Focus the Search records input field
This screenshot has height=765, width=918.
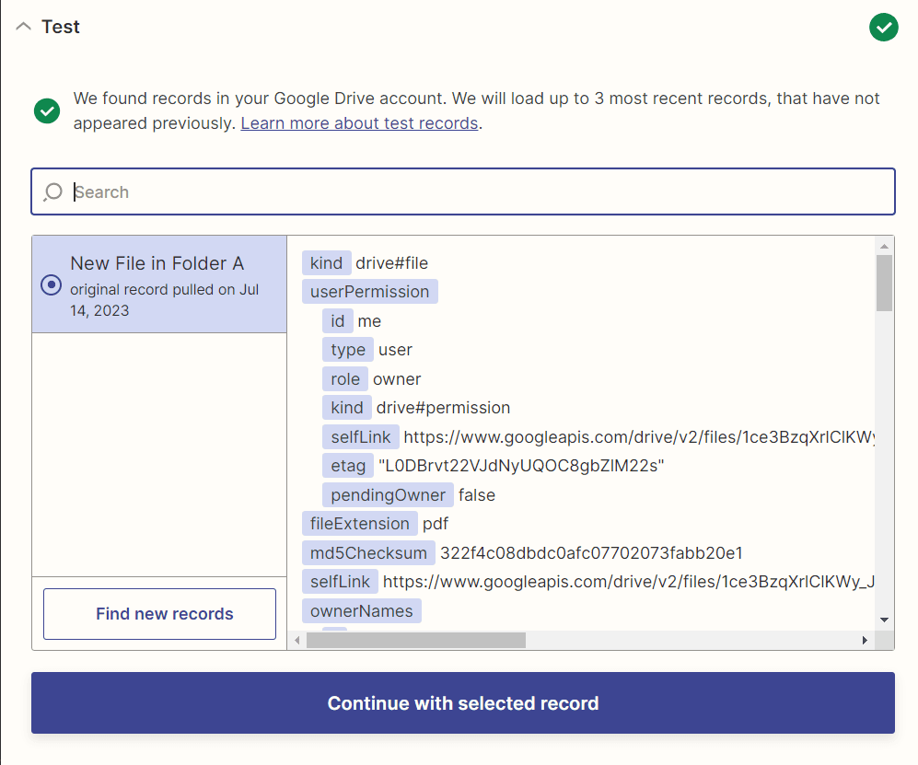coord(479,191)
